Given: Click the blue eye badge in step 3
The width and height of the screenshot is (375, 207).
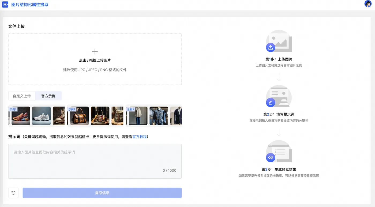Looking at the screenshot, I should pyautogui.click(x=271, y=157).
